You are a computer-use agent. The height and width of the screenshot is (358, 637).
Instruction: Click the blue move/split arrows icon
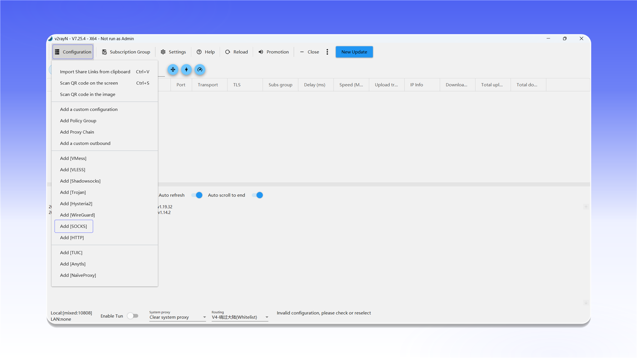[x=173, y=70]
